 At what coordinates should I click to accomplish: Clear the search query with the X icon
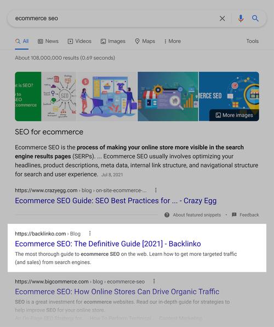coord(222,19)
